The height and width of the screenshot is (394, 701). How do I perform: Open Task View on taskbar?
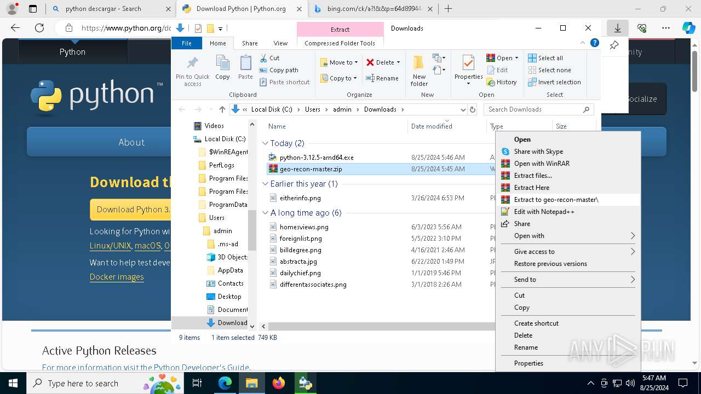[x=198, y=383]
